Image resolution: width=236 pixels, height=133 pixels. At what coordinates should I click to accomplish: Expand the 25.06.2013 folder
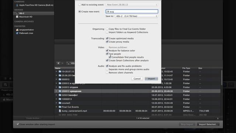56,75
